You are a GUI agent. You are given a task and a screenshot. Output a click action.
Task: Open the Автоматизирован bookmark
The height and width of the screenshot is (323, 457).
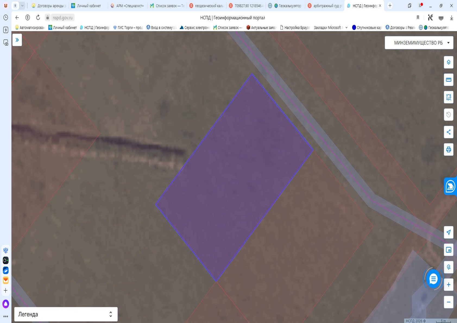tap(30, 27)
